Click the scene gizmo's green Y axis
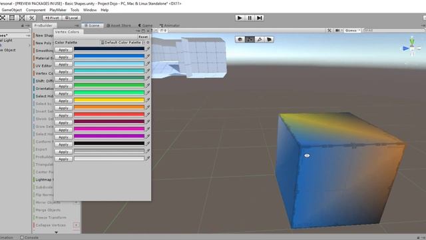Image resolution: width=426 pixels, height=240 pixels. click(x=412, y=41)
